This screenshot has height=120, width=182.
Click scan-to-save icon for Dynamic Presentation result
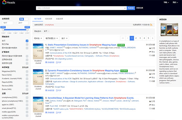147,70
